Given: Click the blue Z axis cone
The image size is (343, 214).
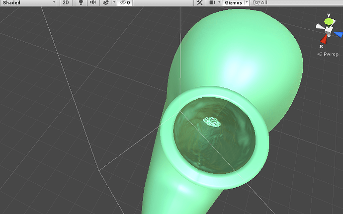Looking at the screenshot, I should 338,34.
